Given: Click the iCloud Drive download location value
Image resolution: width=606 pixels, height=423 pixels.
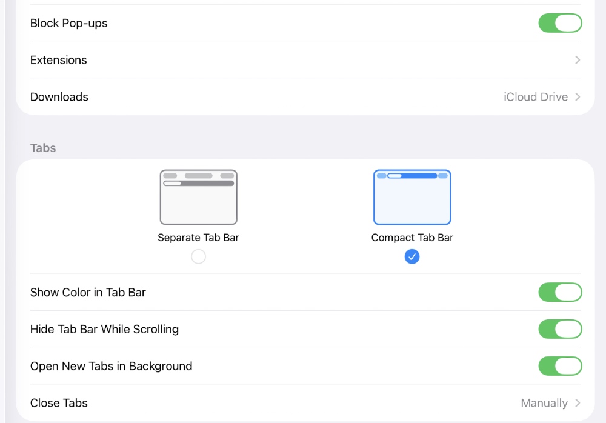Looking at the screenshot, I should click(535, 97).
